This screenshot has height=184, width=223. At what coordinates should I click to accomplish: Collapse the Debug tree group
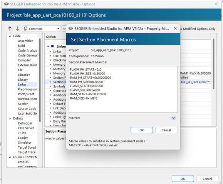[x=10, y=118]
